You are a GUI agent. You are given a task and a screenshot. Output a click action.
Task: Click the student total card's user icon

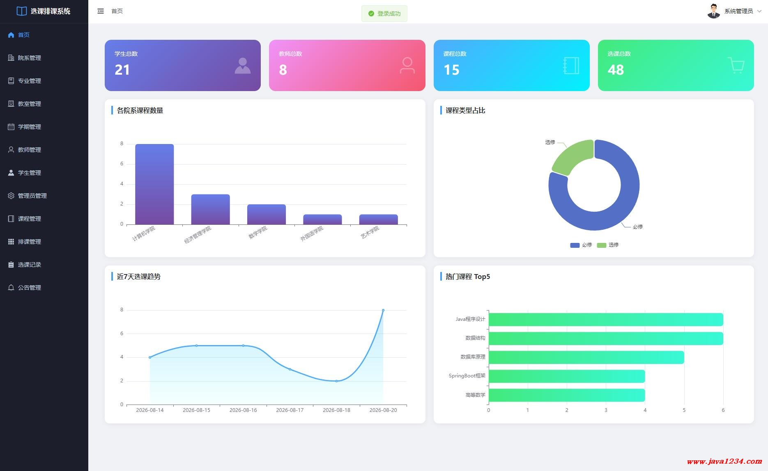[242, 66]
